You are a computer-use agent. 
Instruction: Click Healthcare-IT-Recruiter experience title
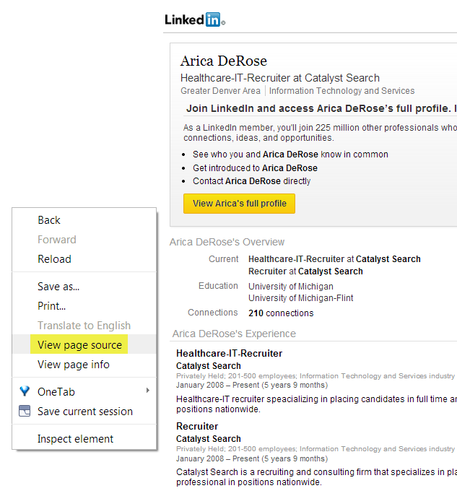(x=229, y=353)
